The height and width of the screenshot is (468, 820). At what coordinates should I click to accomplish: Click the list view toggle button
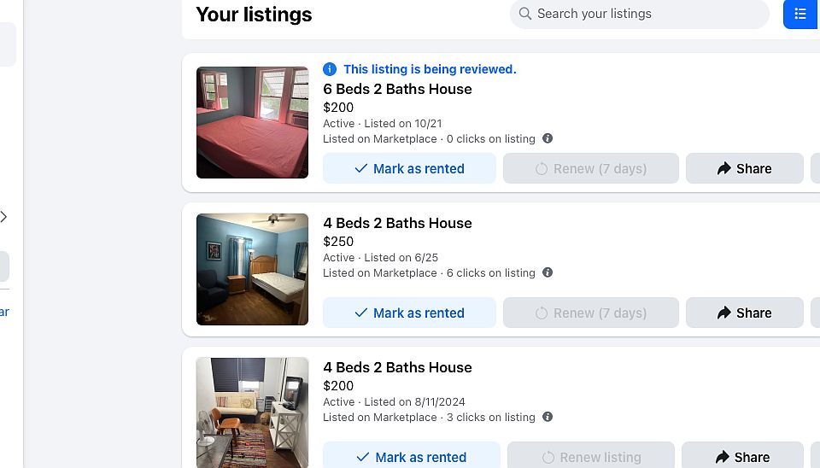[800, 14]
